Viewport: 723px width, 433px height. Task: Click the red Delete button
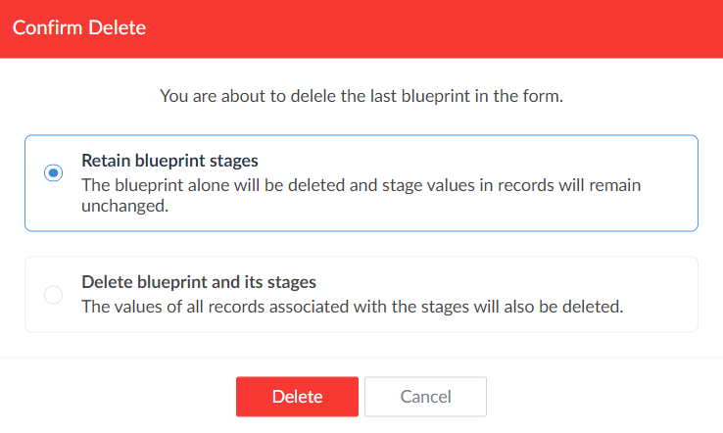coord(297,397)
